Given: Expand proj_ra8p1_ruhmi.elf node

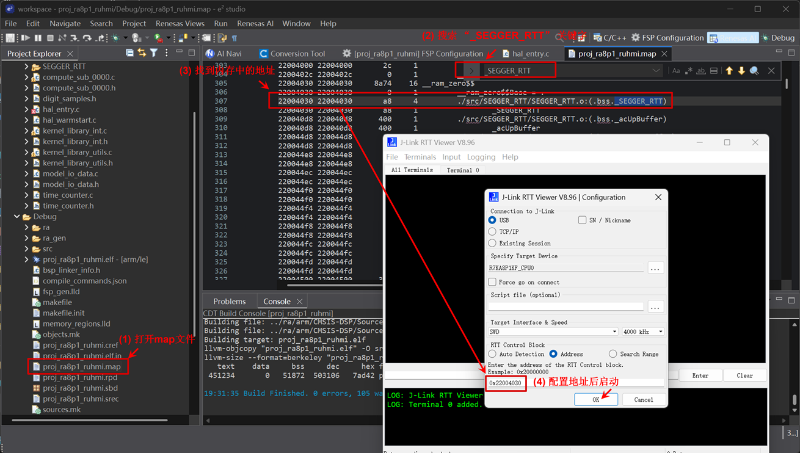Looking at the screenshot, I should click(26, 259).
